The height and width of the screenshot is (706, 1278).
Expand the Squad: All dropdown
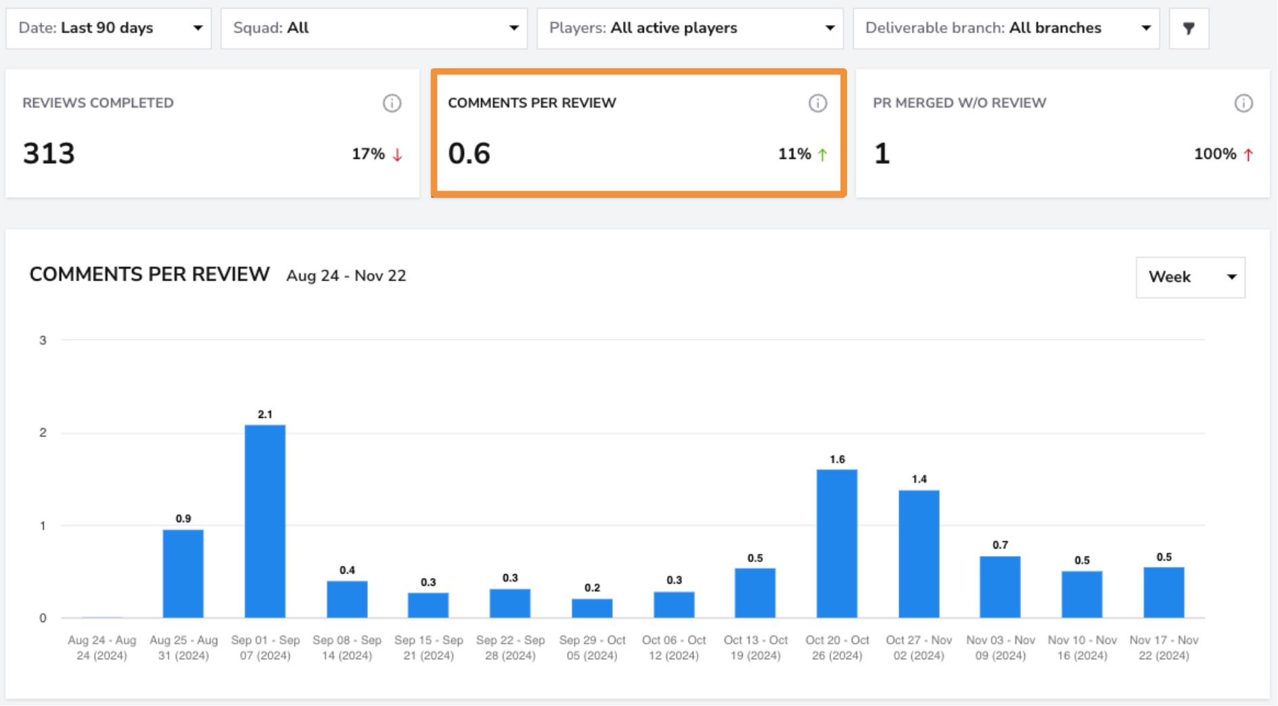(374, 28)
